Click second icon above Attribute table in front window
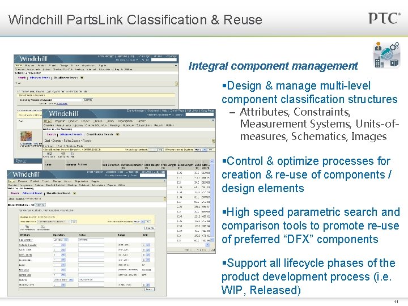This screenshot has width=408, height=306. coord(42,227)
